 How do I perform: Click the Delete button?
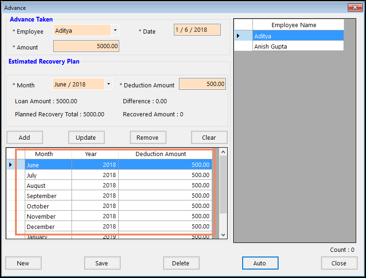[181, 264]
